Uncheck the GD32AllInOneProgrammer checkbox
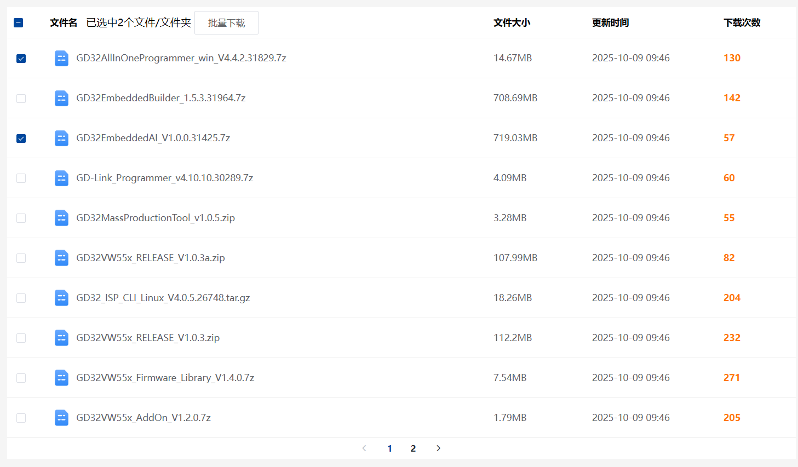Screen dimensions: 798x467 tap(21, 59)
